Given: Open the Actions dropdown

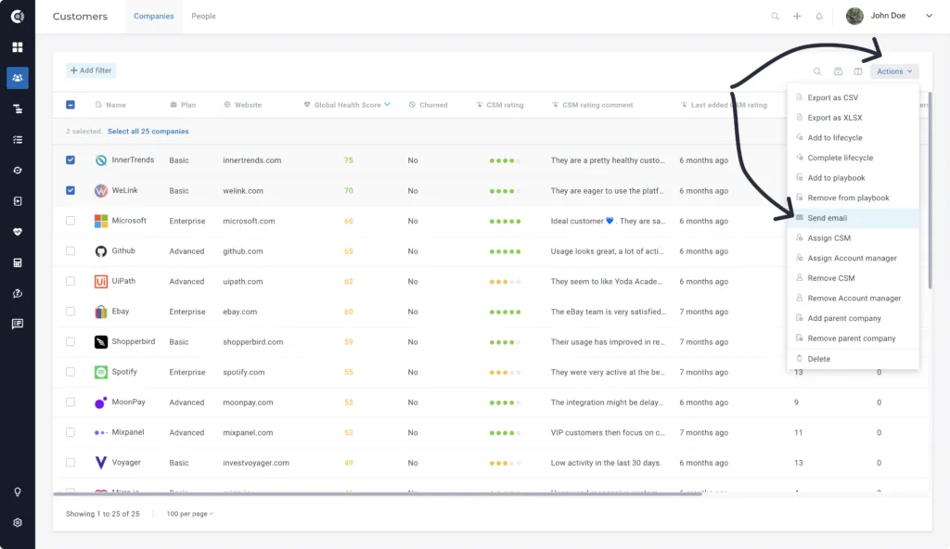Looking at the screenshot, I should click(894, 71).
